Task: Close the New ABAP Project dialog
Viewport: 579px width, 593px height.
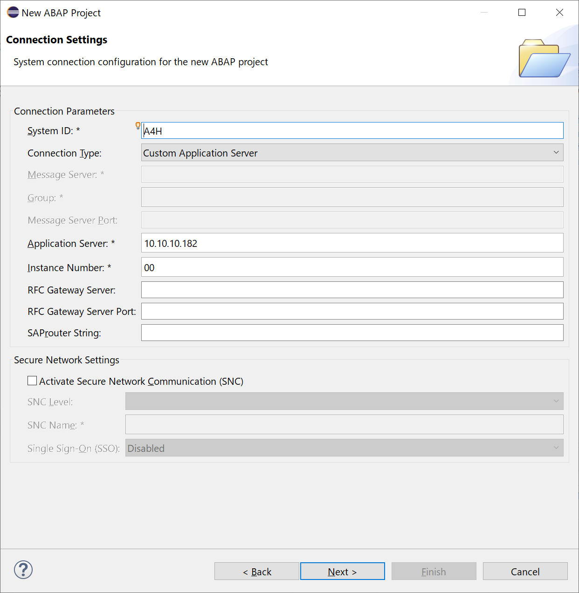Action: 559,13
